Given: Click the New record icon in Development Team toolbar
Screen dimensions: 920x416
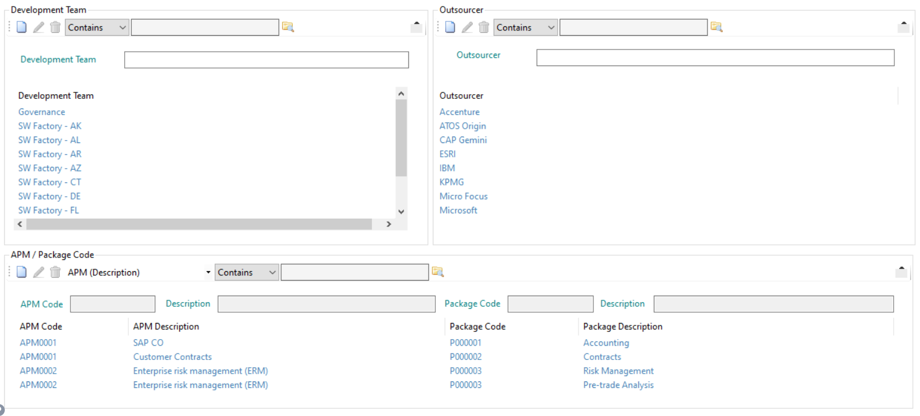Looking at the screenshot, I should pos(21,27).
